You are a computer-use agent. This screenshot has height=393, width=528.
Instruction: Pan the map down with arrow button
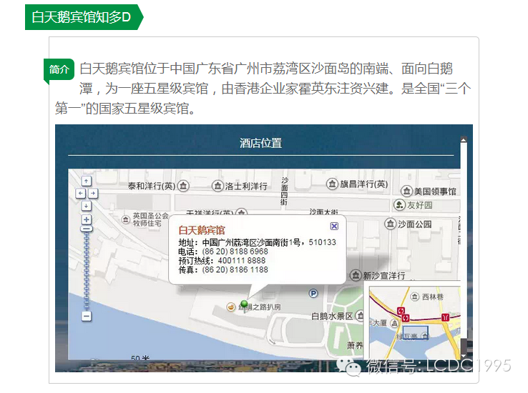click(86, 206)
